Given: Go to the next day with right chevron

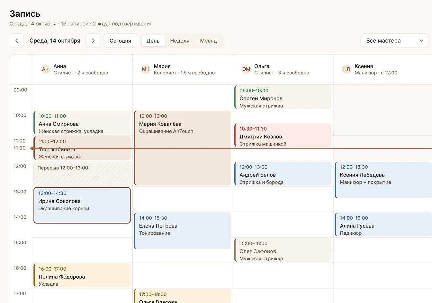Looking at the screenshot, I should [x=93, y=41].
